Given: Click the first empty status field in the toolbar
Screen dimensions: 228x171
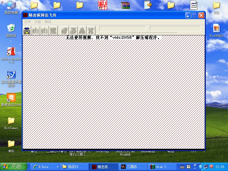Looking at the screenshot, I should [x=123, y=29].
